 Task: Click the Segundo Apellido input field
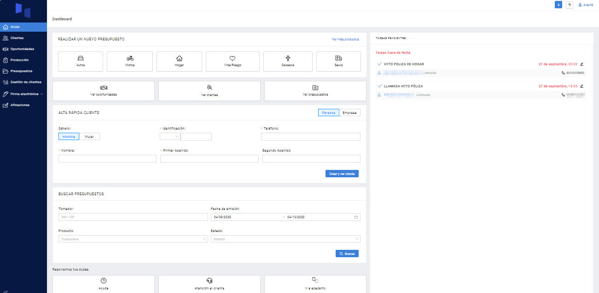(x=311, y=158)
